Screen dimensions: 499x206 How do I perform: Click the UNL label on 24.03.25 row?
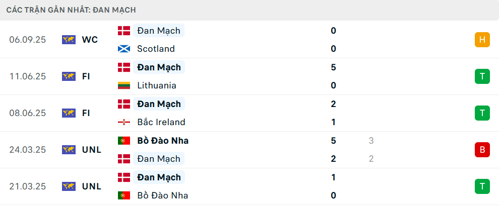click(x=91, y=150)
